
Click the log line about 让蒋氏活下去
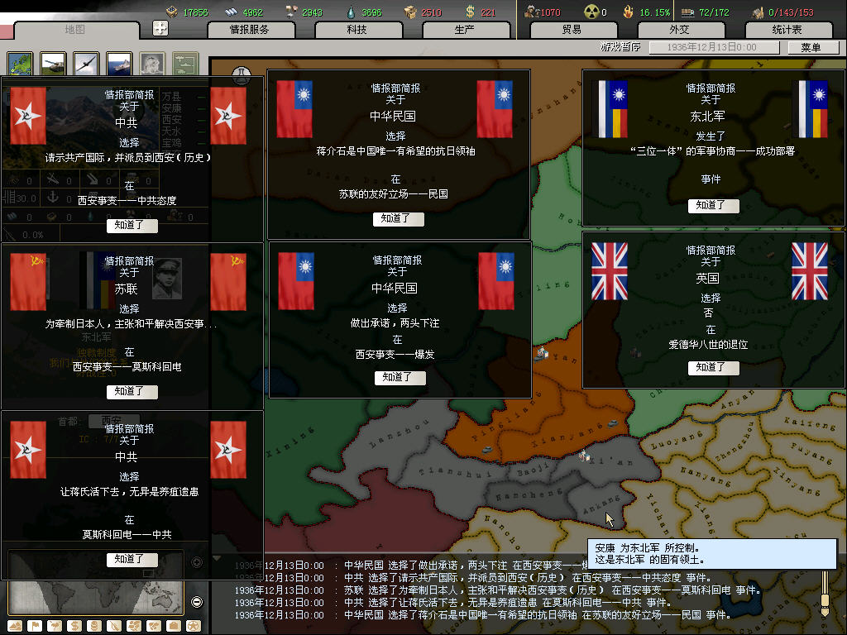452,603
